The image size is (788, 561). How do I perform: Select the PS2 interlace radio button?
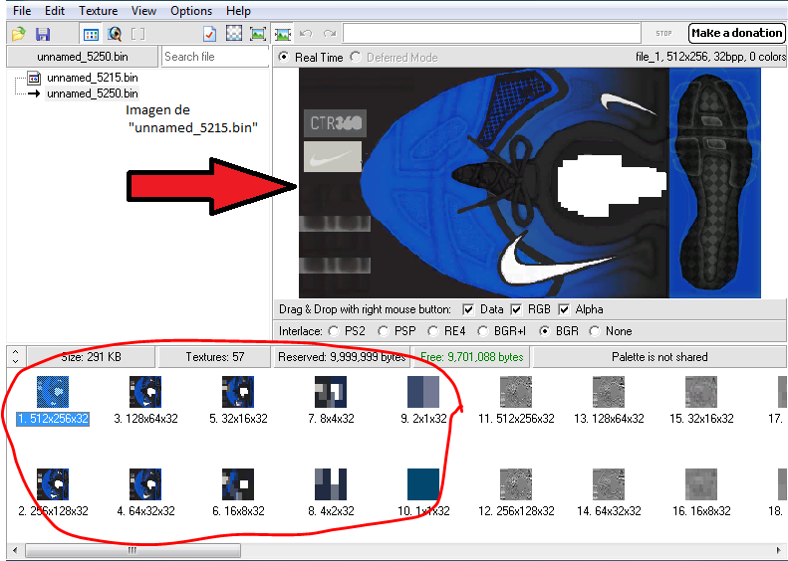[x=333, y=331]
